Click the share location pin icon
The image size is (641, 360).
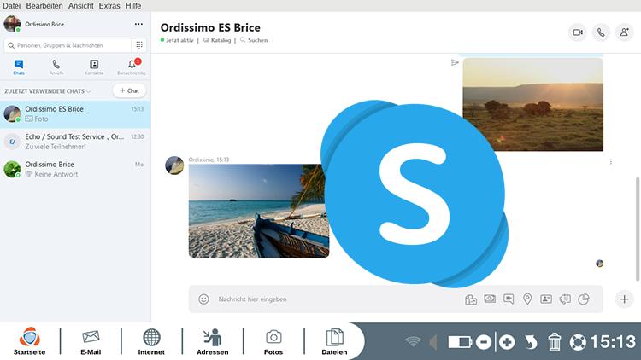tap(527, 299)
